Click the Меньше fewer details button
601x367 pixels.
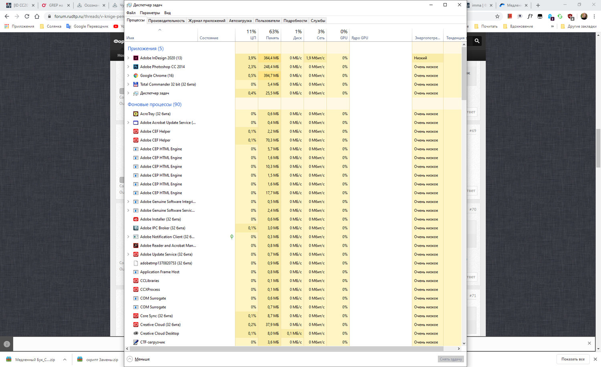(x=138, y=359)
